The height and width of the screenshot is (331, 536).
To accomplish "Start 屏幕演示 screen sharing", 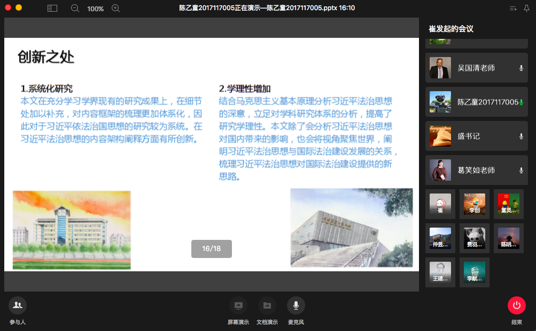I will coord(238,305).
